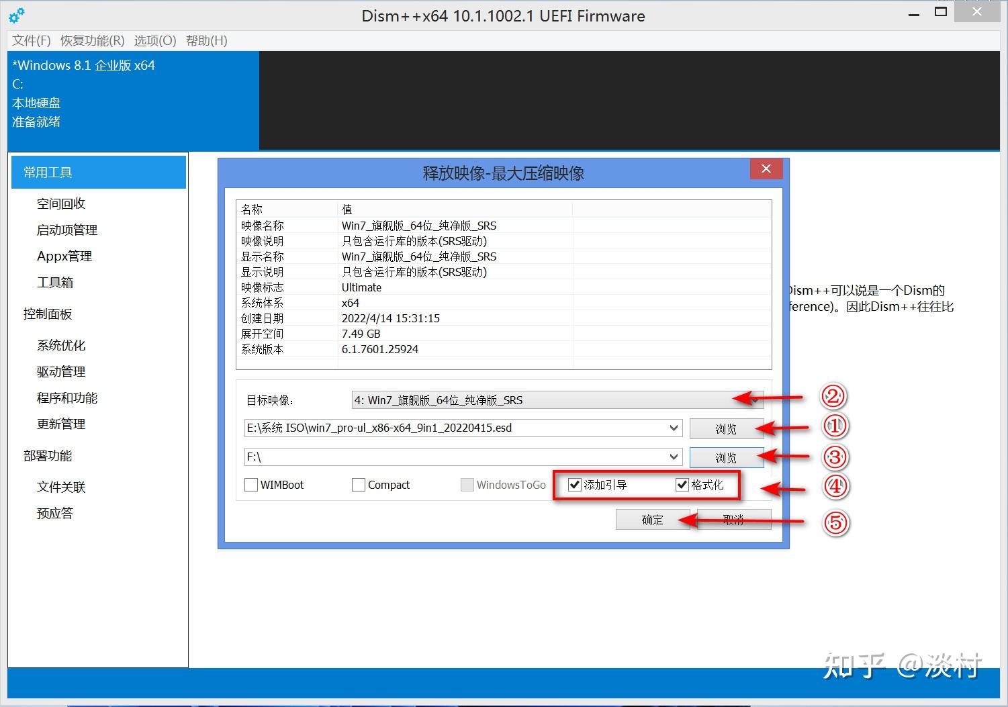Select 系统优化 under 控制面板
The image size is (1008, 707).
pyautogui.click(x=60, y=345)
